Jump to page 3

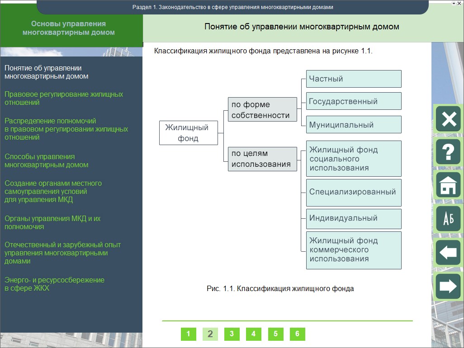click(x=232, y=334)
